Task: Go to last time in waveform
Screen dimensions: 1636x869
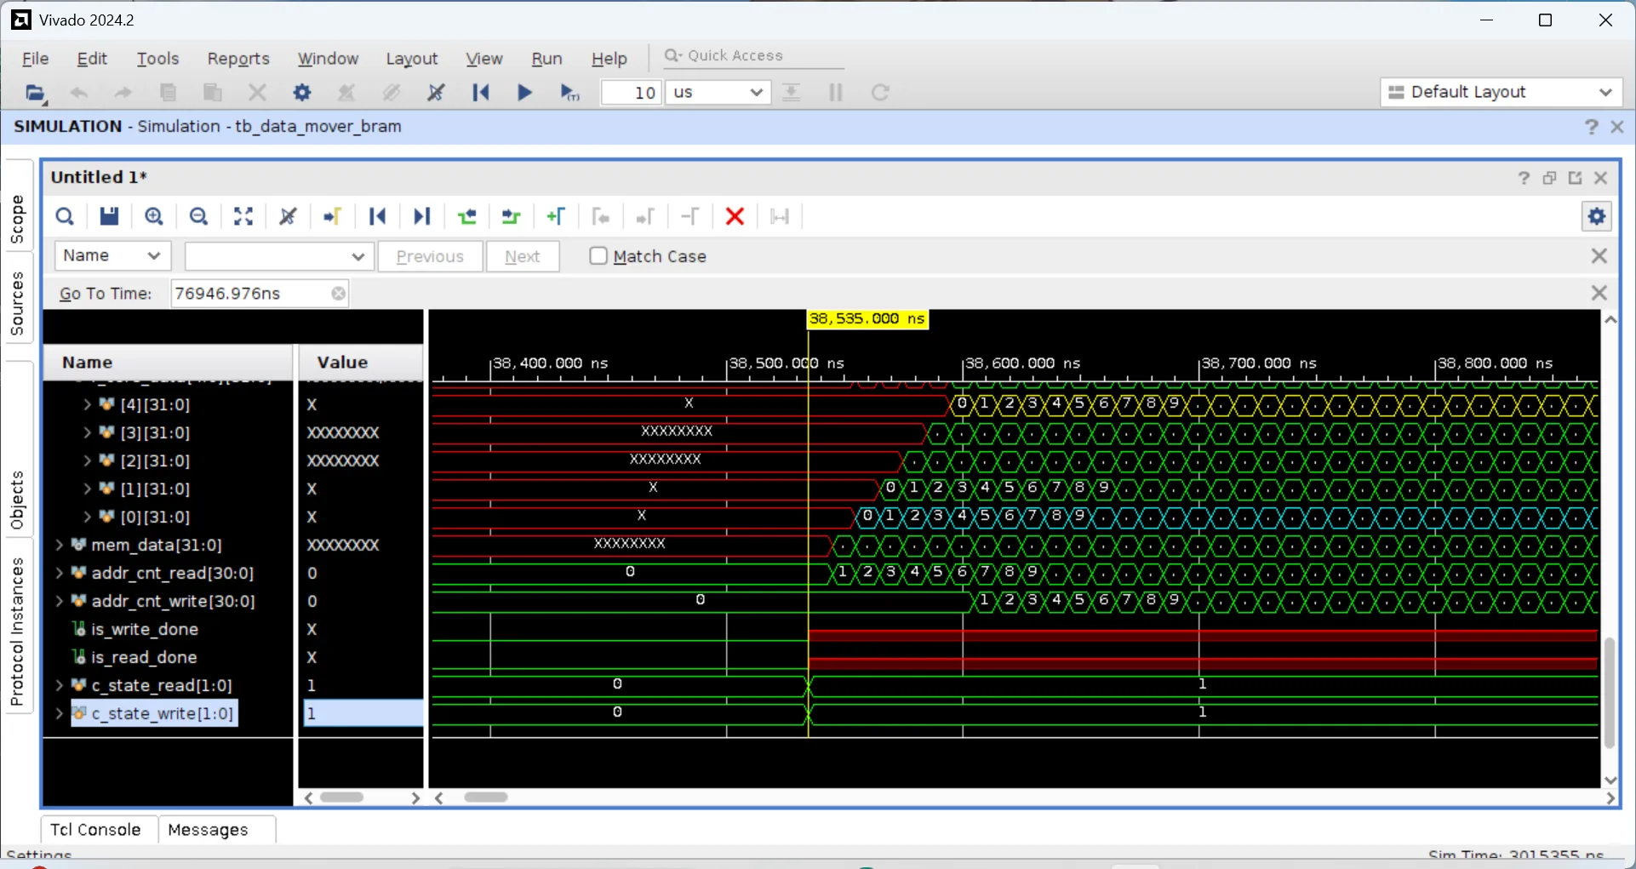Action: tap(422, 217)
